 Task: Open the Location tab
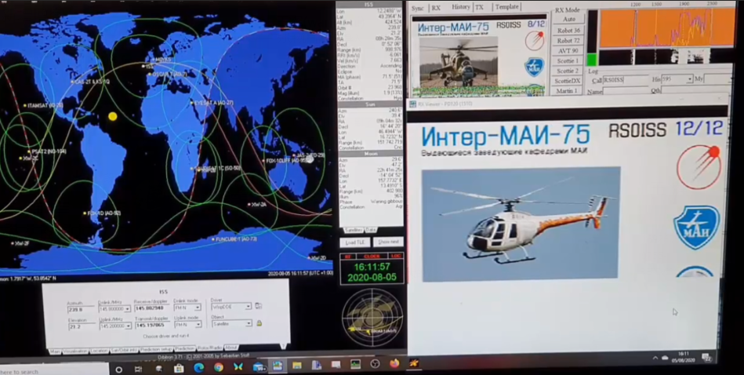coord(99,351)
